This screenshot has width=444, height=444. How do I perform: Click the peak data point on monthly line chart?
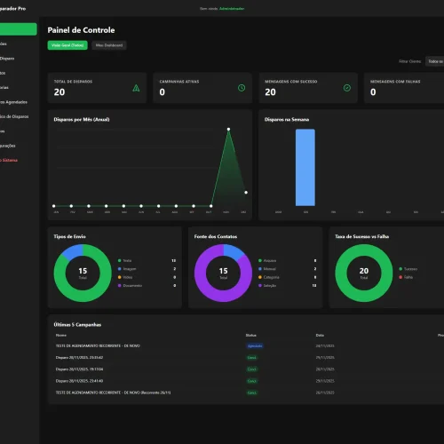pyautogui.click(x=228, y=130)
